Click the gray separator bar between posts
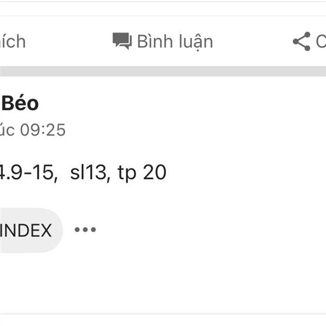 (163, 71)
